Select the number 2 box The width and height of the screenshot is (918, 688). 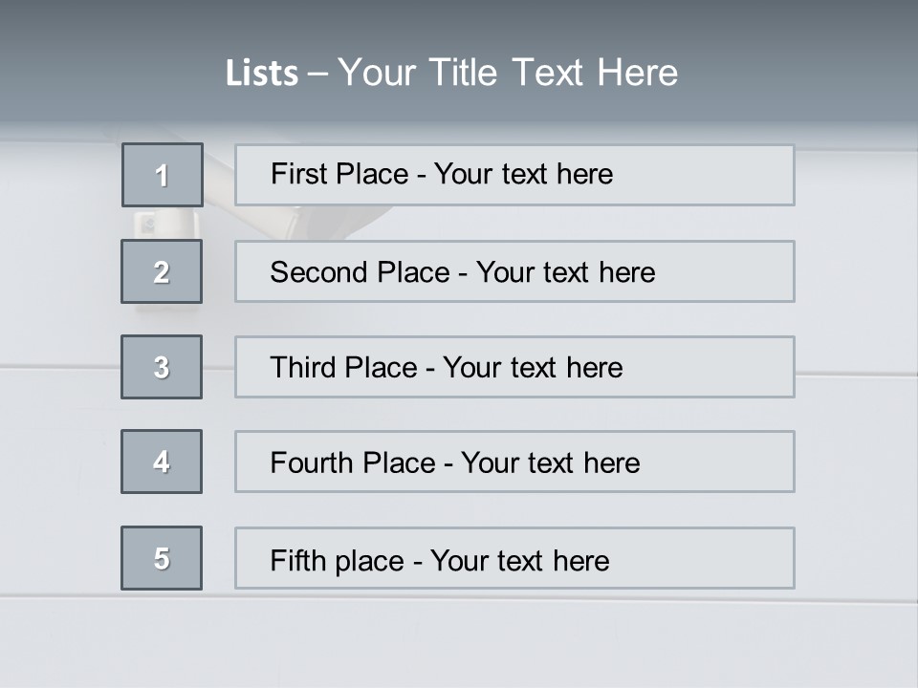[x=162, y=271]
